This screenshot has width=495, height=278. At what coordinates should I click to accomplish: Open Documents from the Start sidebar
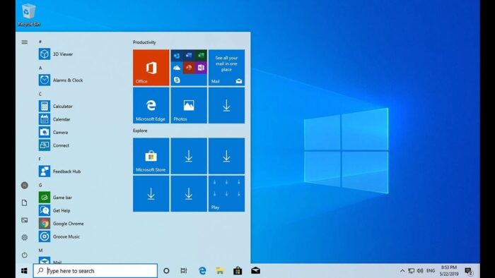click(x=24, y=203)
